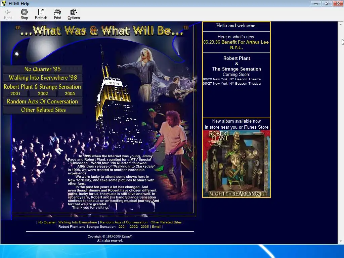Follow the footer No Quarter link
344x258 pixels.
[47, 222]
